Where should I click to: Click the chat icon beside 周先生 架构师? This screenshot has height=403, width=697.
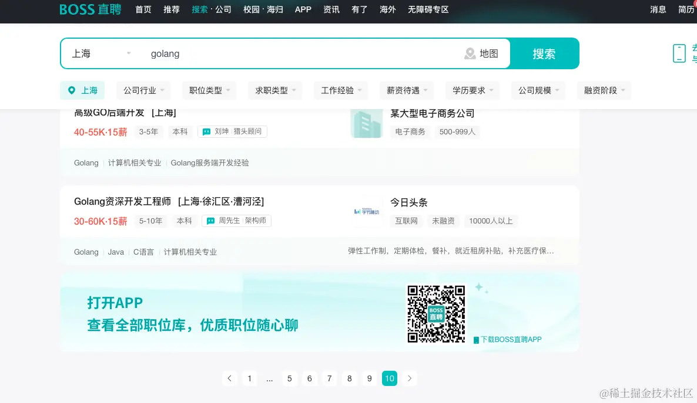[210, 221]
